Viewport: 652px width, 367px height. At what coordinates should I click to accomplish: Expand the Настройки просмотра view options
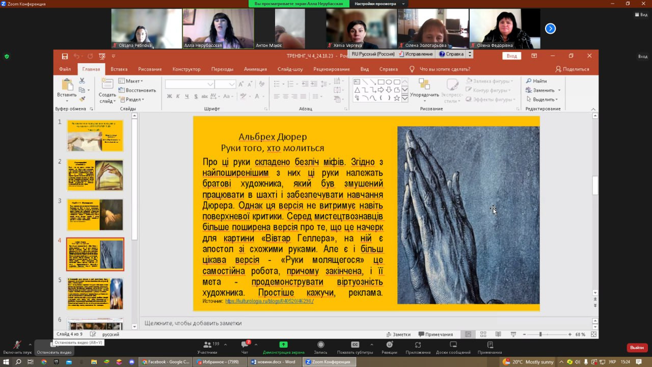point(378,4)
